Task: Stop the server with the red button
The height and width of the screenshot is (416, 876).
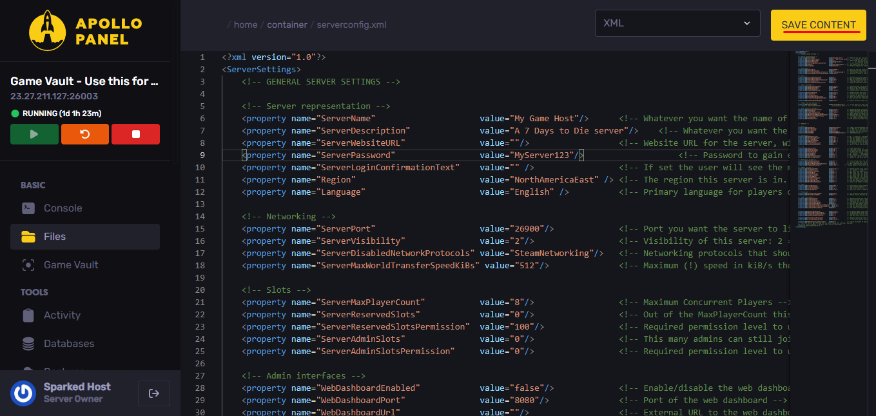Action: point(135,134)
